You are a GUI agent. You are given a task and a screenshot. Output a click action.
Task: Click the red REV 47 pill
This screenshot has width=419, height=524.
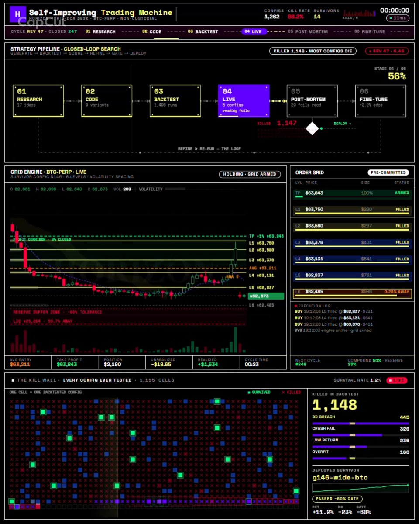point(386,51)
